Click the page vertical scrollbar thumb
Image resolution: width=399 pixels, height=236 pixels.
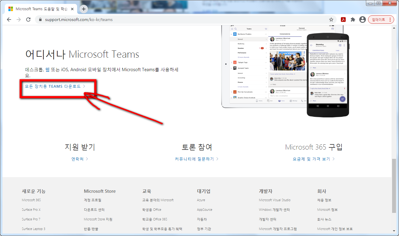click(394, 186)
